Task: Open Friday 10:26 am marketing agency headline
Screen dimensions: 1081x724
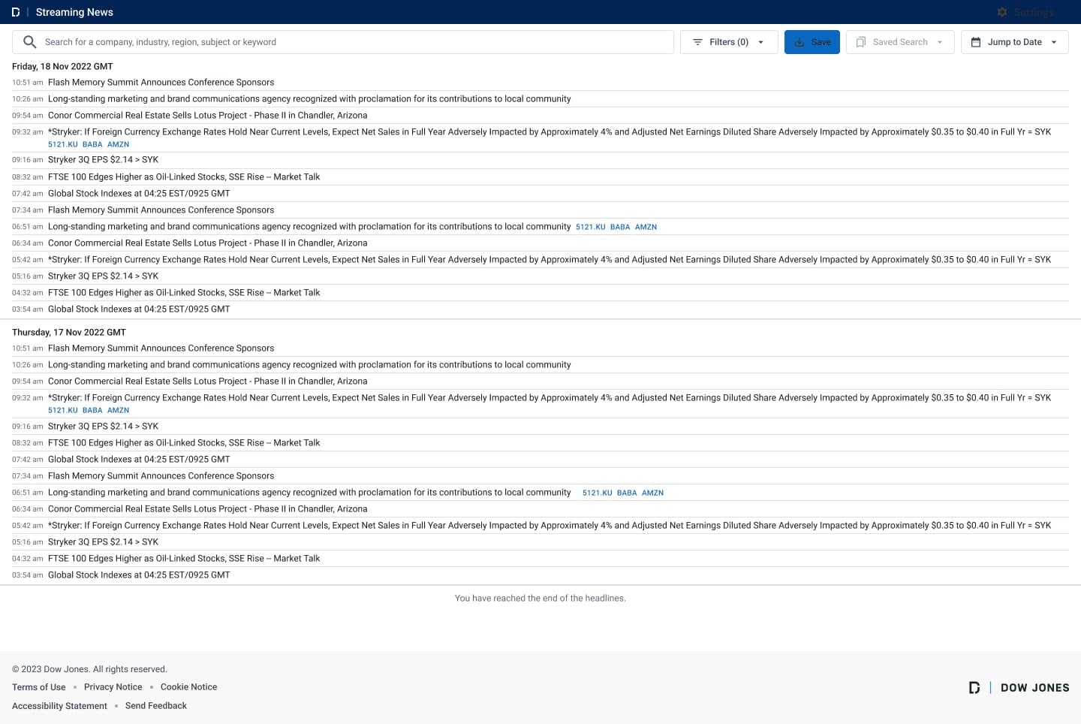Action: coord(309,99)
